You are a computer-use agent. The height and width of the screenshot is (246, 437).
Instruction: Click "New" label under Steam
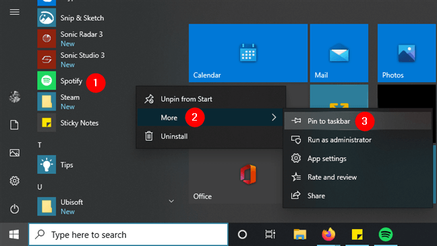click(x=67, y=106)
